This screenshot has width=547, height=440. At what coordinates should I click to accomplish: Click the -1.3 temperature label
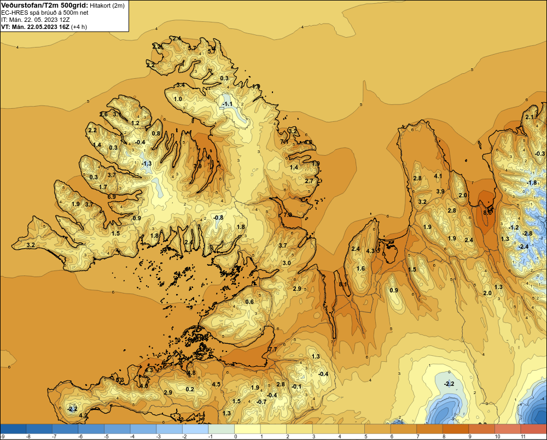click(147, 163)
